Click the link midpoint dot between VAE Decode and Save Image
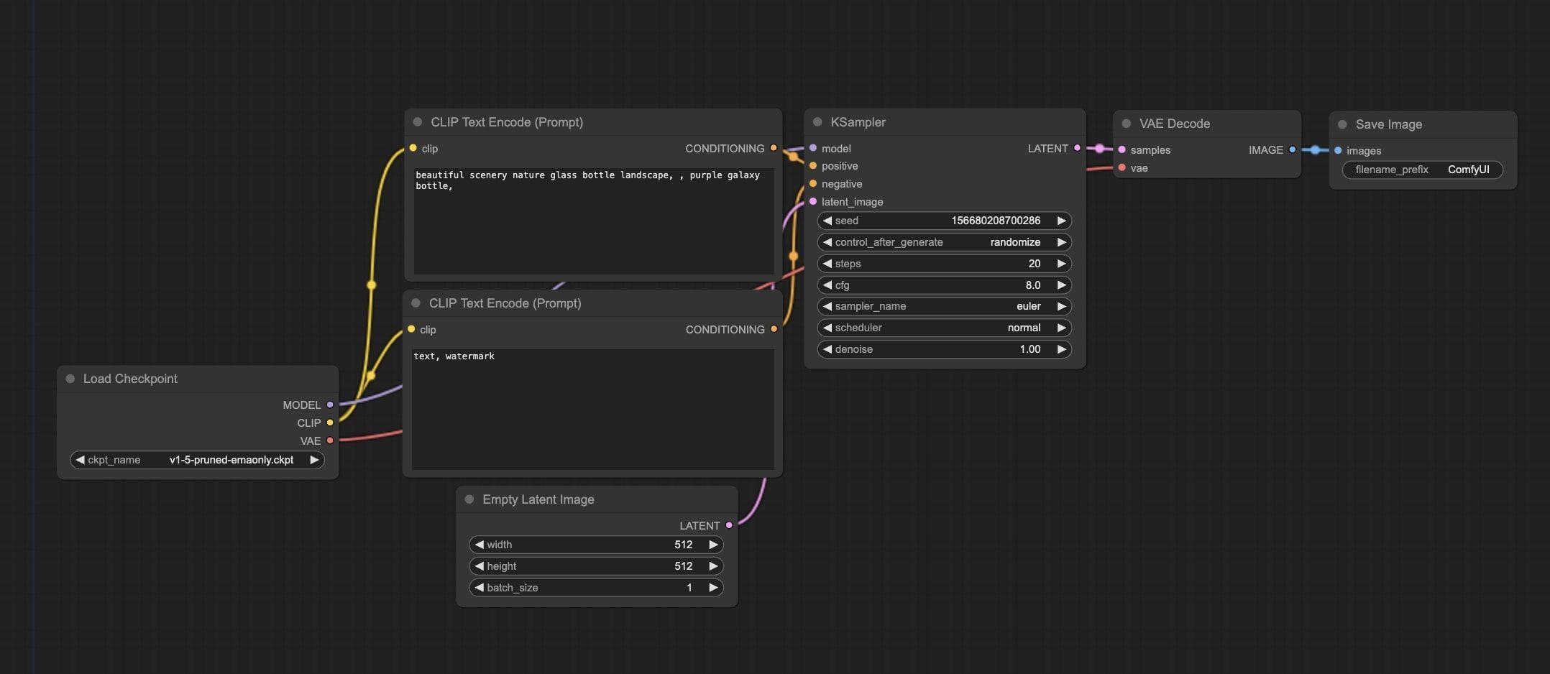Screen dimensions: 1550x674 (x=1315, y=150)
